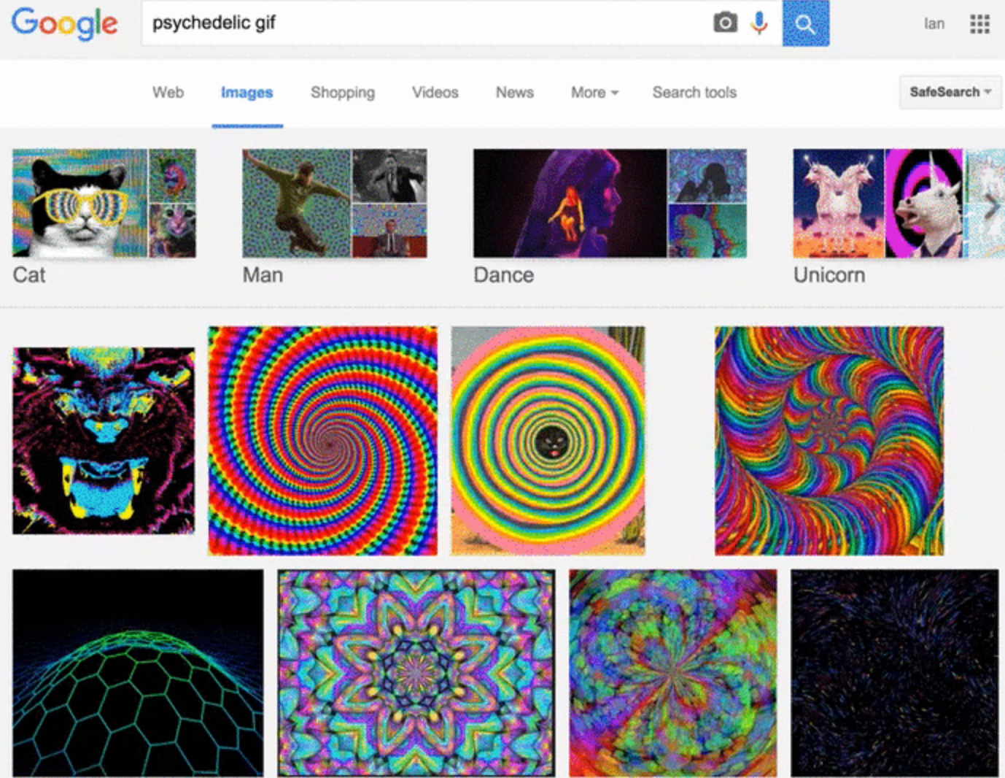Screen dimensions: 1005x778
Task: Open search by image with the camera icon
Action: pos(723,23)
